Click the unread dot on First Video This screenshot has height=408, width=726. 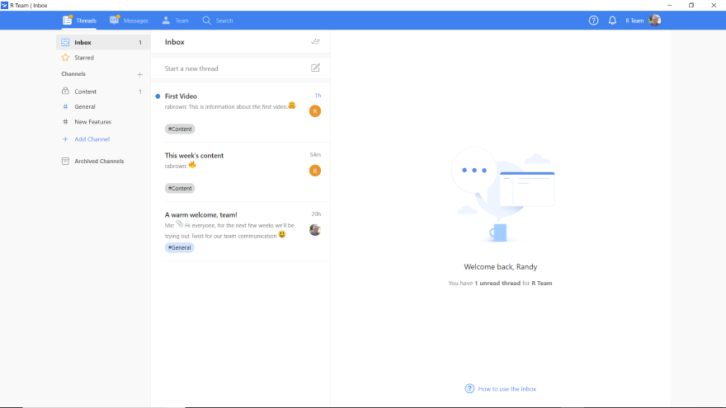pyautogui.click(x=158, y=96)
